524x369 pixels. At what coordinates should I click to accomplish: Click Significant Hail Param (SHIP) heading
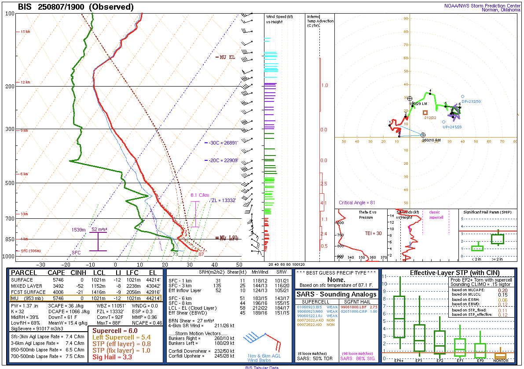point(487,212)
